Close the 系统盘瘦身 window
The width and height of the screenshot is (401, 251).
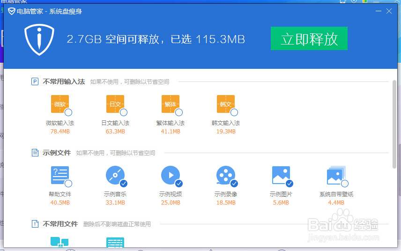pos(389,11)
